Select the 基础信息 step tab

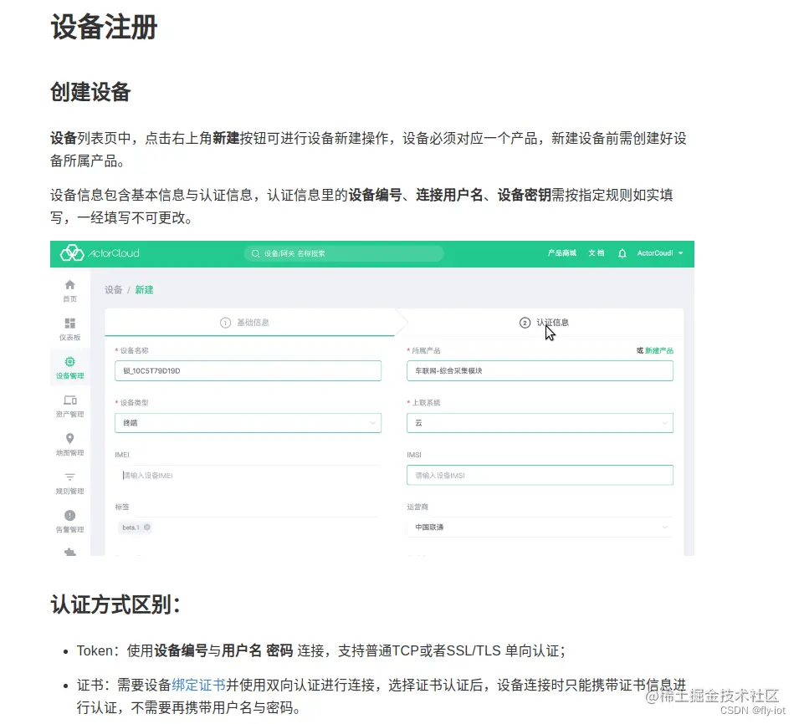(251, 323)
